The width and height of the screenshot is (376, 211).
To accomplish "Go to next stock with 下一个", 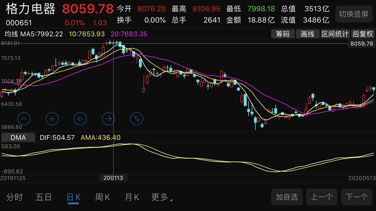I will pyautogui.click(x=357, y=197).
